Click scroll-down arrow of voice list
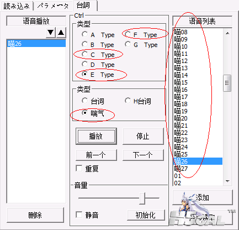Viewport: 239px width, 230px height. 227,181
